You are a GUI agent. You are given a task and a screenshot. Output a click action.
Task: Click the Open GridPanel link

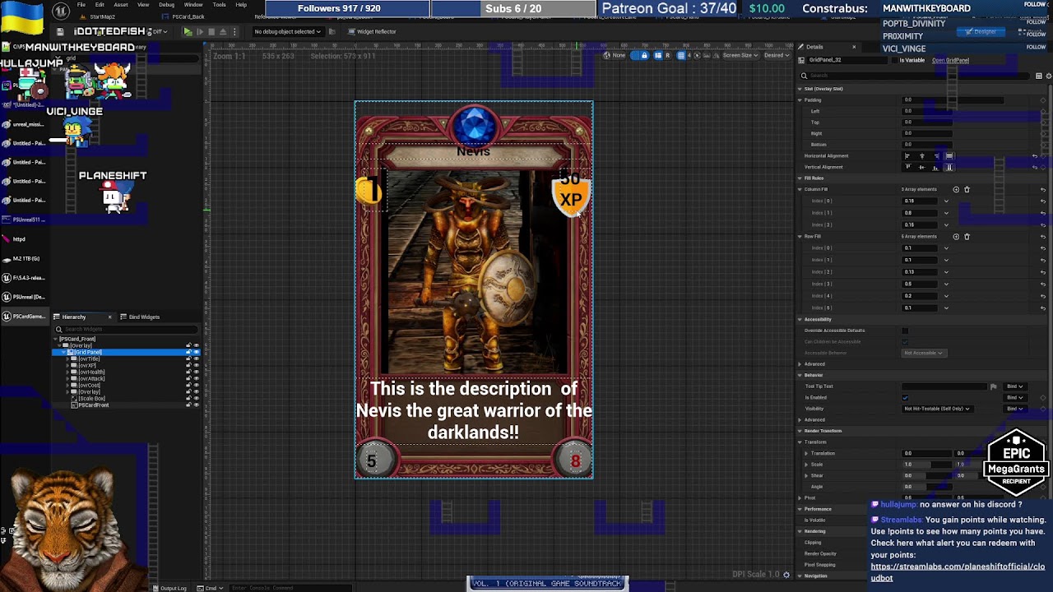950,60
